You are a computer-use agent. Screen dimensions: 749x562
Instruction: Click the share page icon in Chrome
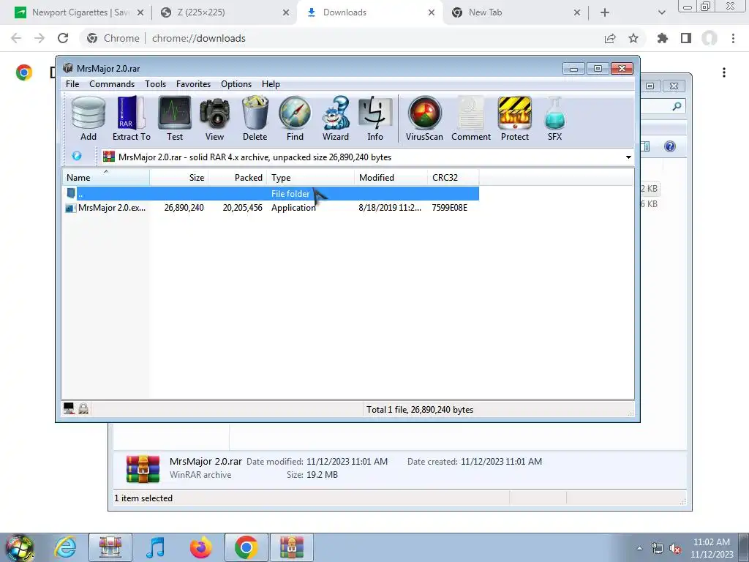point(610,38)
